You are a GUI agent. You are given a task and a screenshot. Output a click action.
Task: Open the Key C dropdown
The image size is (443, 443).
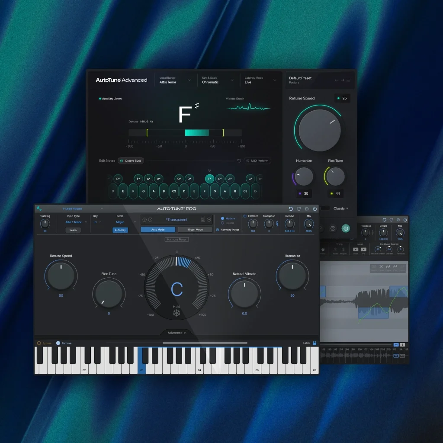97,222
